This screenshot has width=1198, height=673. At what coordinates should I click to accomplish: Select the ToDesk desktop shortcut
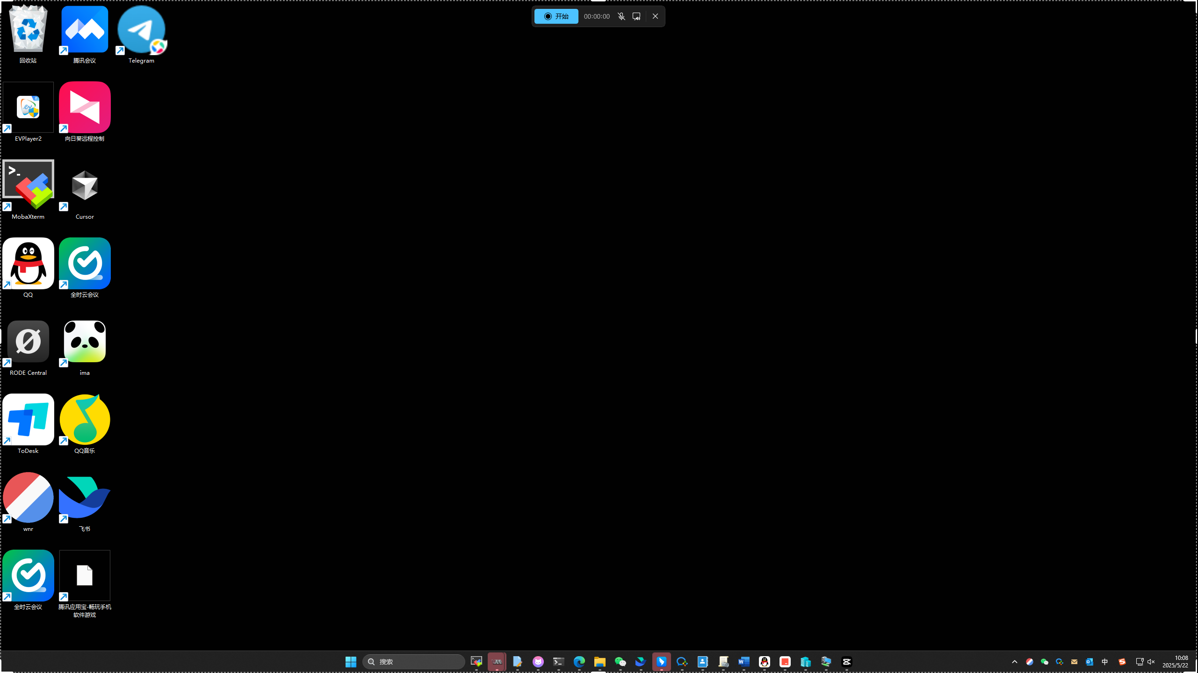[x=28, y=421]
